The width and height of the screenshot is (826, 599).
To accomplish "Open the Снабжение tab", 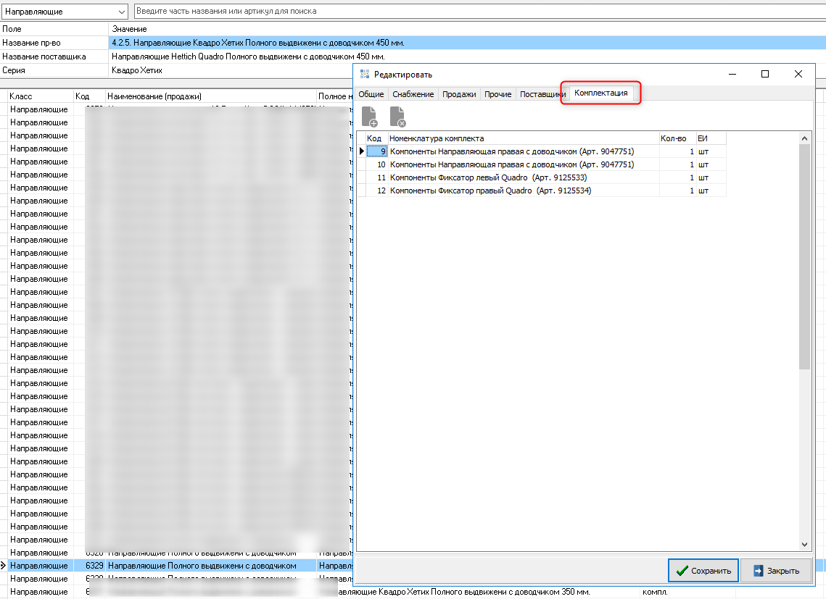I will coord(413,94).
